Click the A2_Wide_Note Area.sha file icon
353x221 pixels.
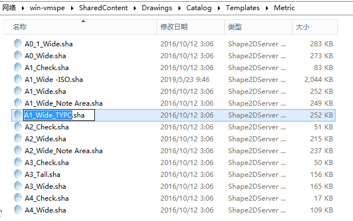point(18,150)
